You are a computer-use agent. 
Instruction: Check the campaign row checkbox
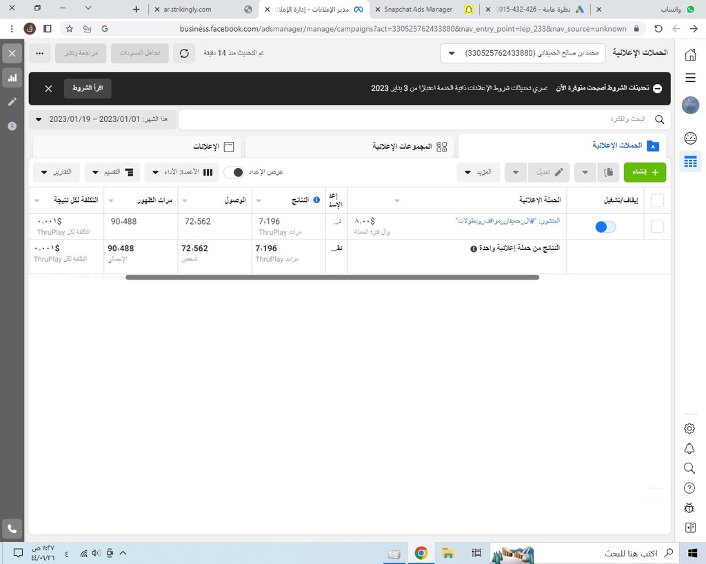coord(657,227)
